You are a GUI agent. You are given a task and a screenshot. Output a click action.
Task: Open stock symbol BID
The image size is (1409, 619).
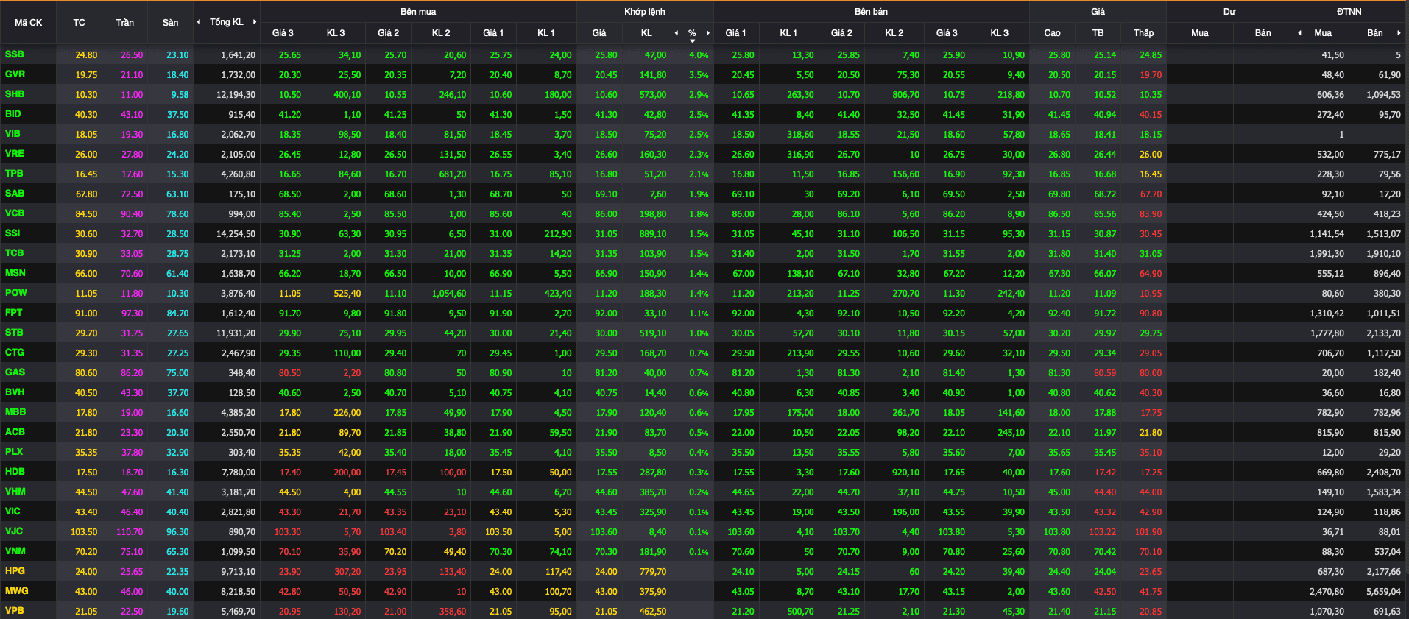pos(13,114)
